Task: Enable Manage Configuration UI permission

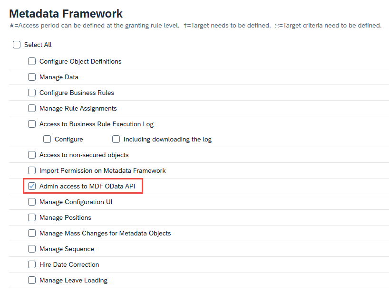Action: tap(32, 202)
